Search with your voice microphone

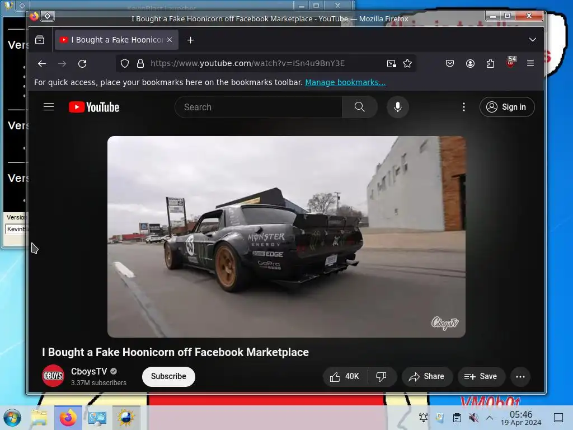[x=398, y=107]
